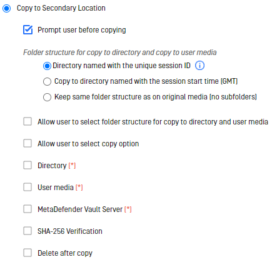Select Keep same folder structure as original media
Image resolution: width=272 pixels, height=262 pixels.
[x=47, y=97]
